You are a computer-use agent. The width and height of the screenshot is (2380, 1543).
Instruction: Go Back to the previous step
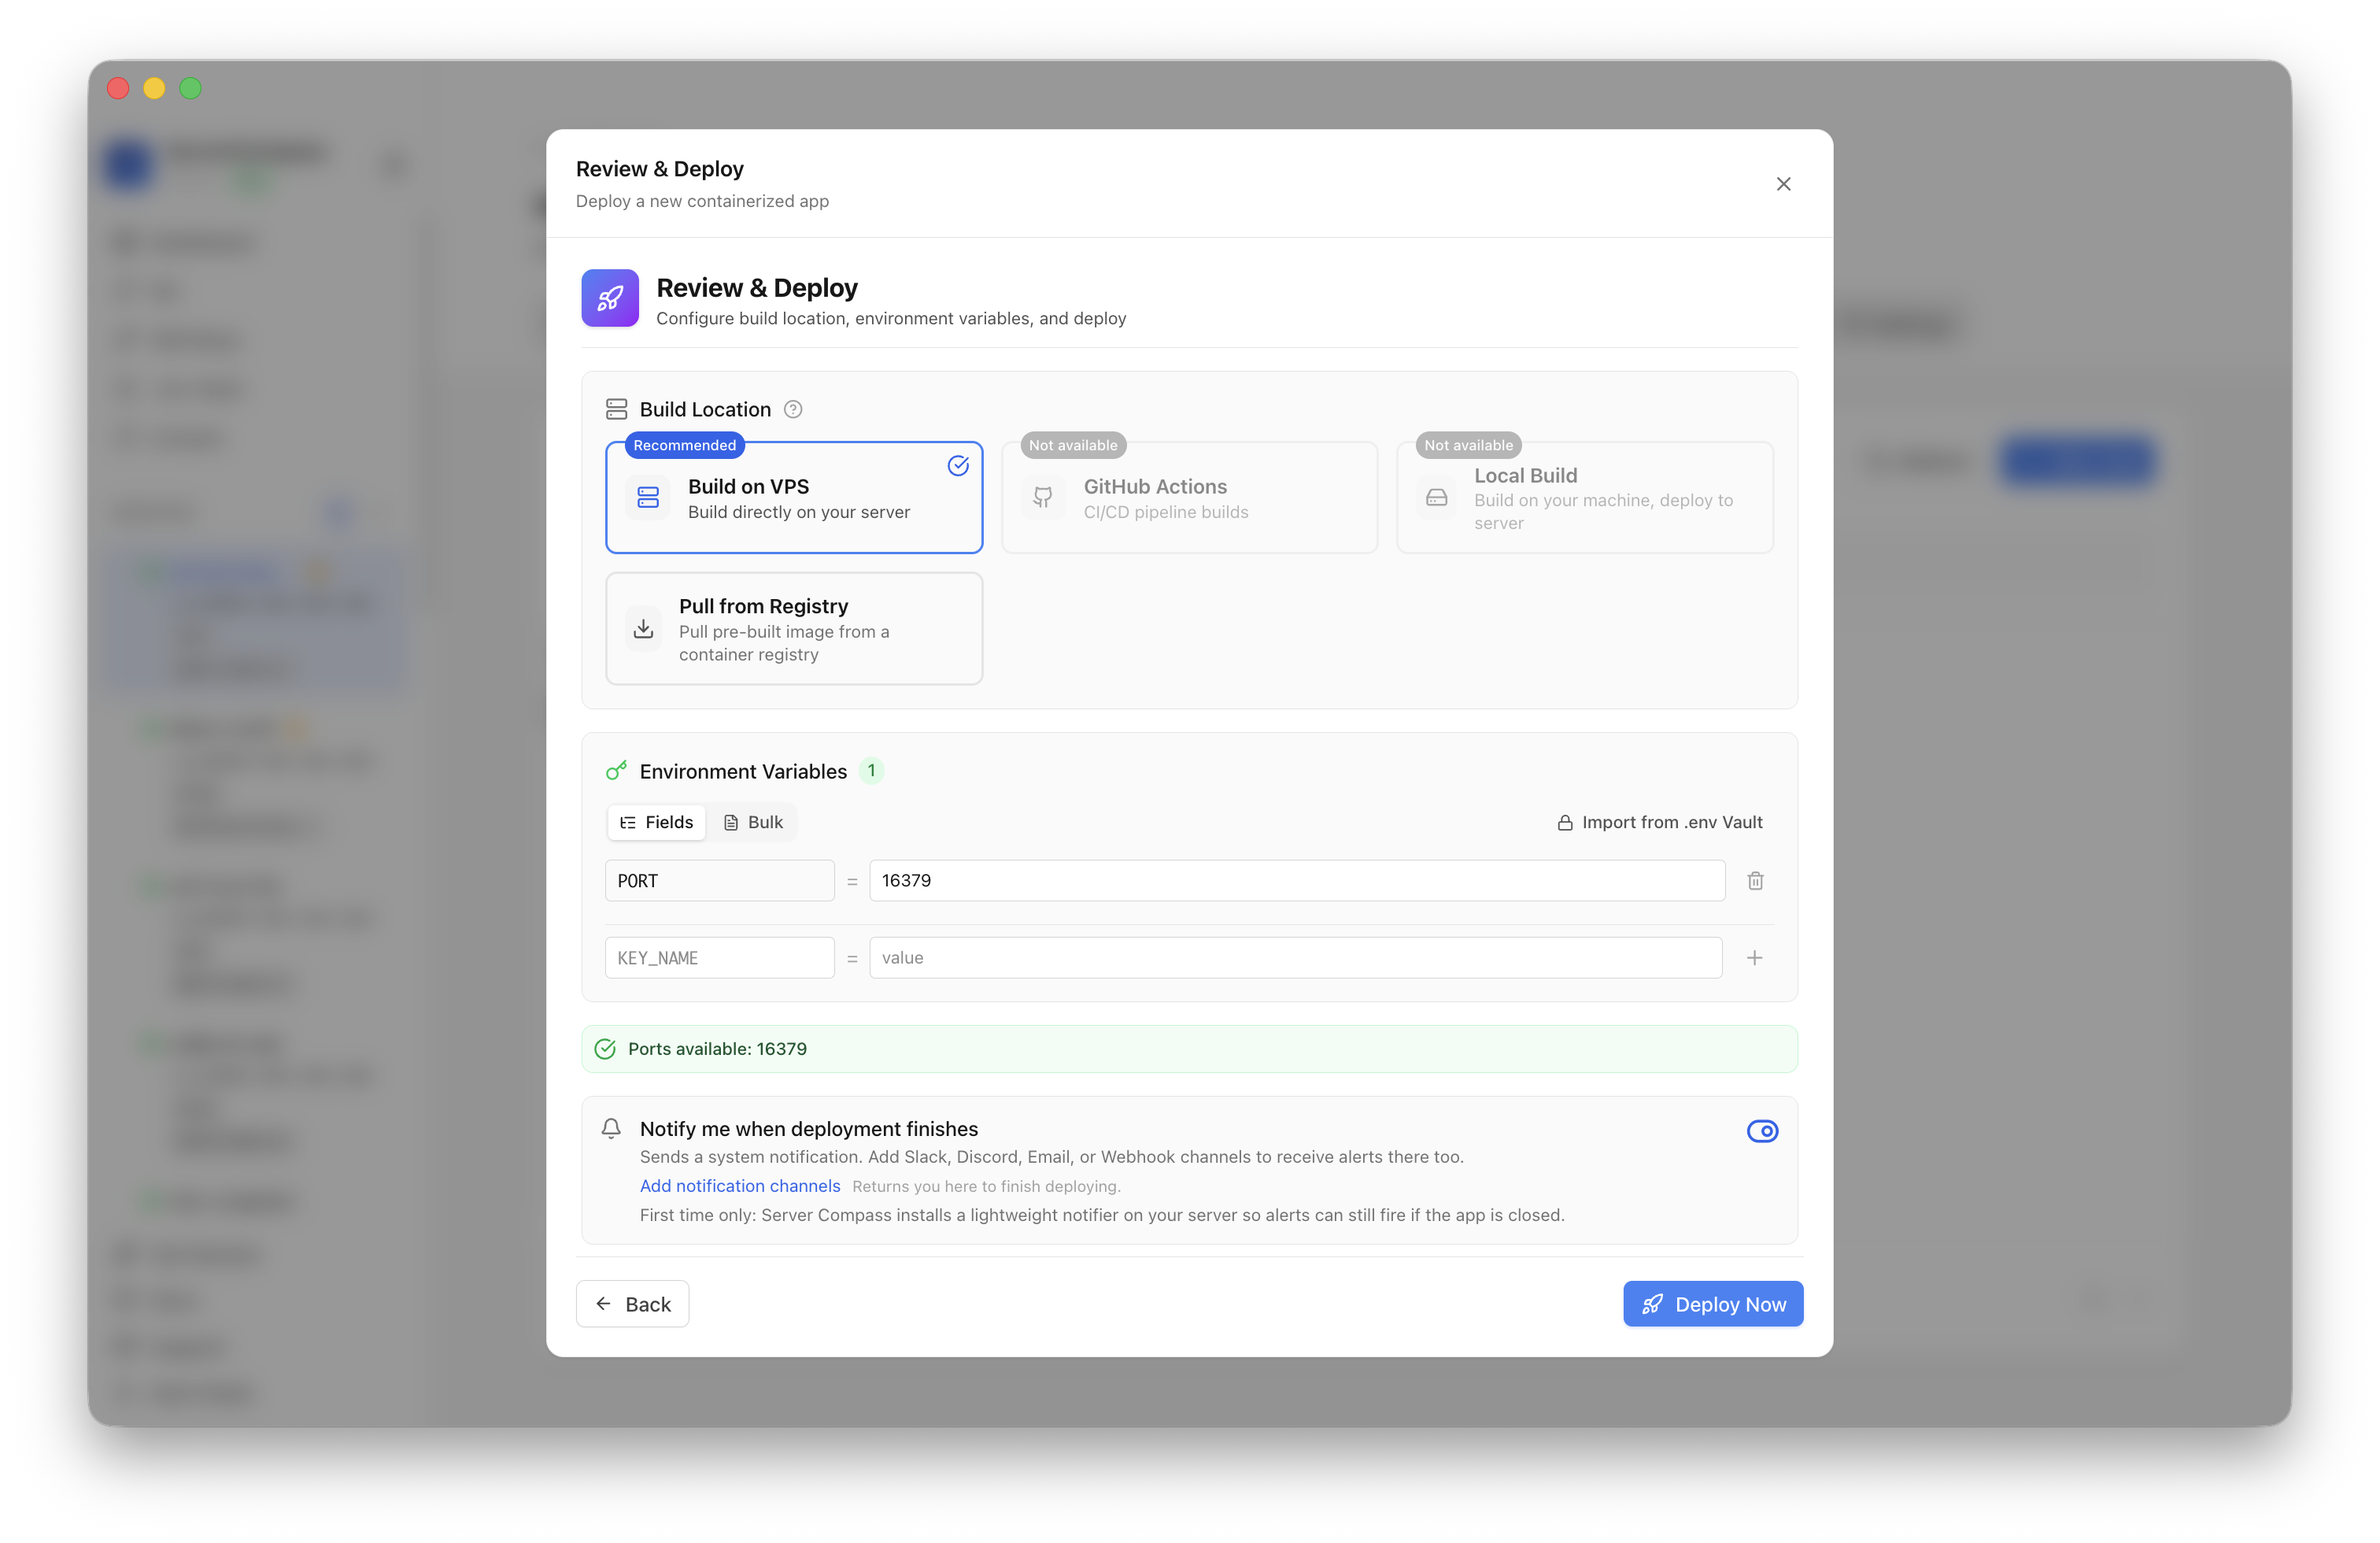(632, 1304)
